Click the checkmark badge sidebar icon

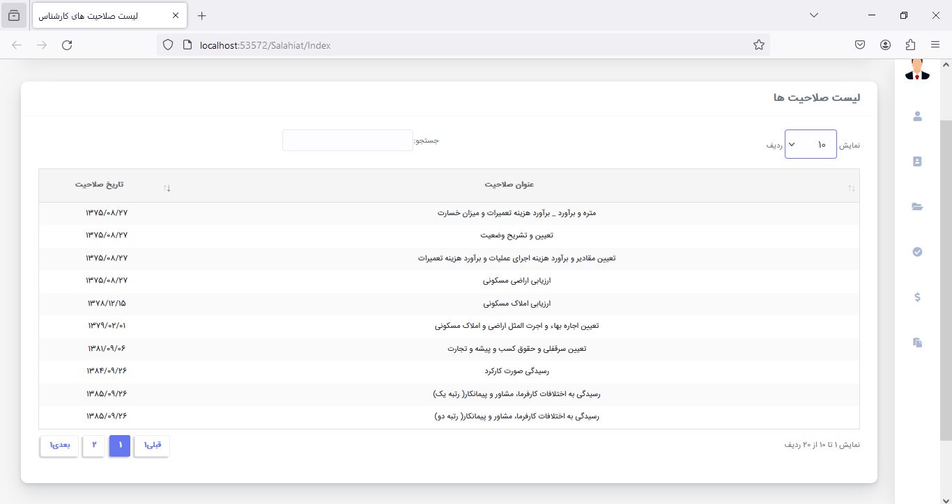[x=917, y=252]
